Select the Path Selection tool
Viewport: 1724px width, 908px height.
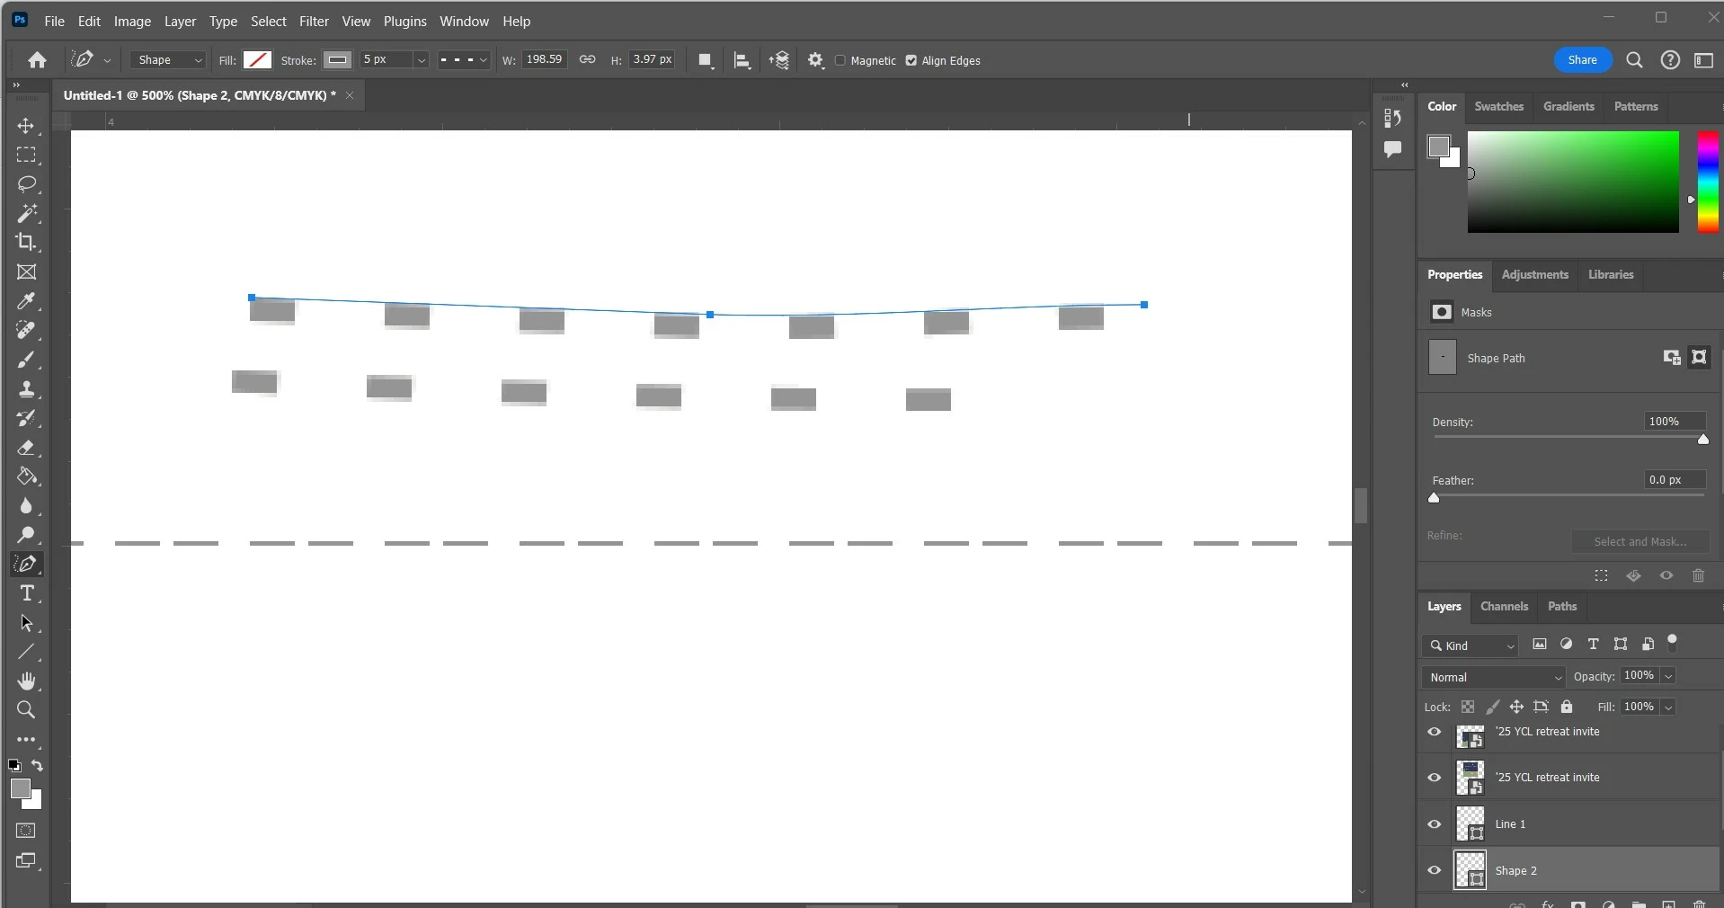tap(26, 622)
